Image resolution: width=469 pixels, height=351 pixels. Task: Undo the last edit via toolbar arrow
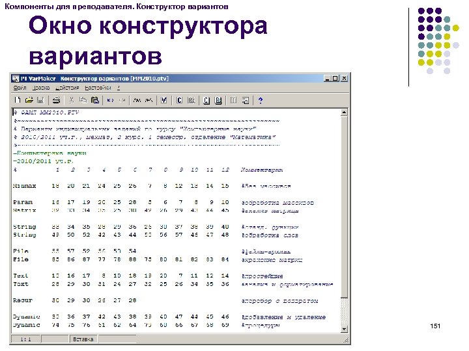[x=110, y=100]
